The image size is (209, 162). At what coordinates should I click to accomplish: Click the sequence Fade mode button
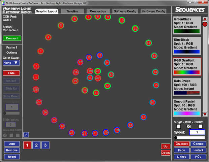coord(182,150)
